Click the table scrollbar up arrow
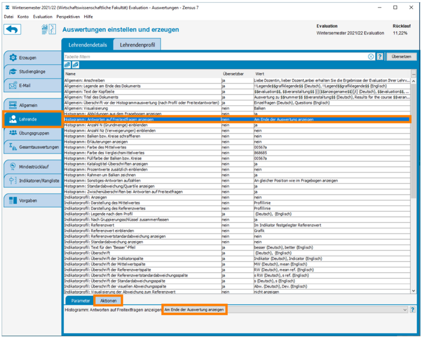Image resolution: width=422 pixels, height=338 pixels. pos(414,81)
